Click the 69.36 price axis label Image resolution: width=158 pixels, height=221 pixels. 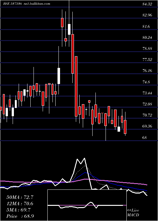click(x=147, y=126)
